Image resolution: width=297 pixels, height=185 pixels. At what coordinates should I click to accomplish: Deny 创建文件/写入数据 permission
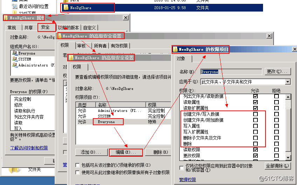[x=277, y=114]
